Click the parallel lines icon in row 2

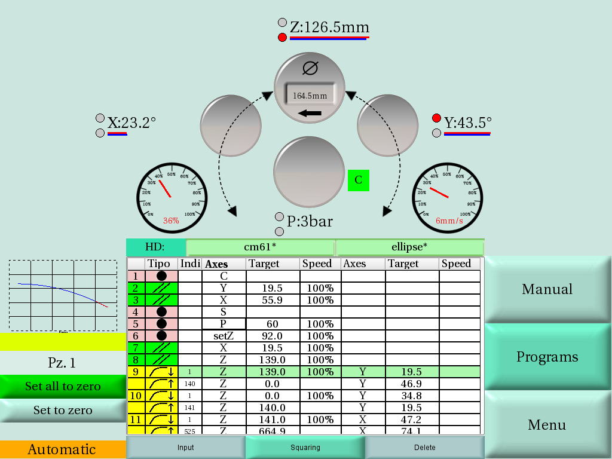coord(161,288)
